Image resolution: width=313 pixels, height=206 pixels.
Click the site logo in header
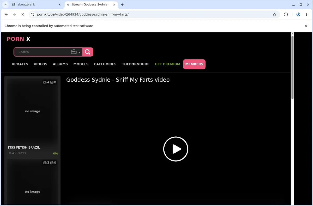(x=19, y=39)
